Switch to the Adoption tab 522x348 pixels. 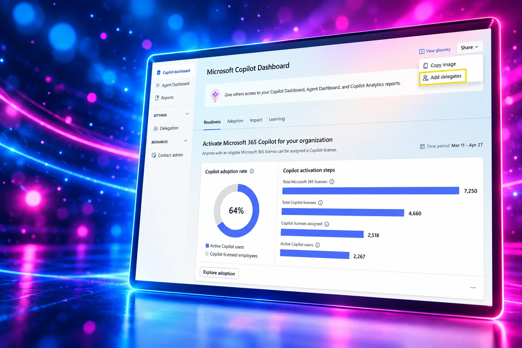235,121
